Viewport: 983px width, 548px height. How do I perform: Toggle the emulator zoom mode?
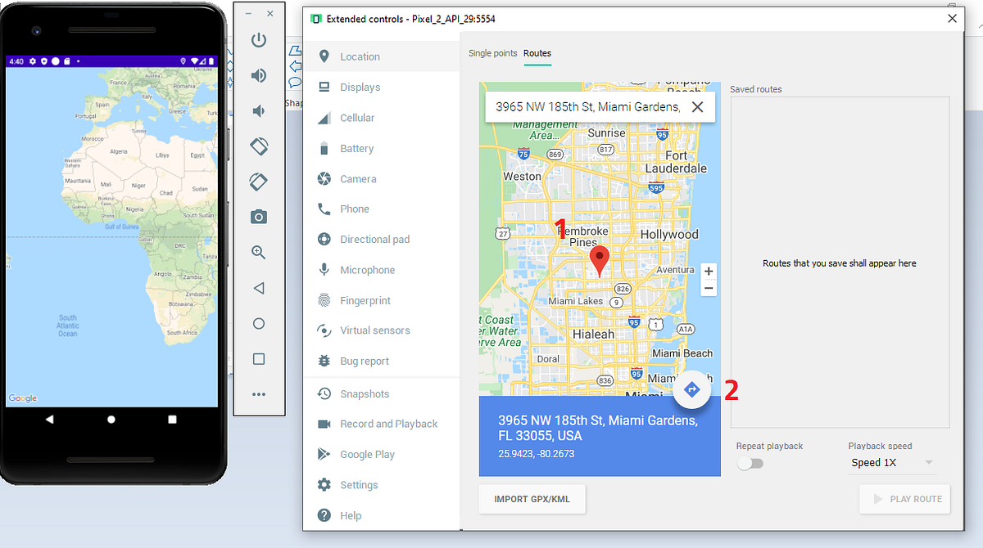pyautogui.click(x=259, y=253)
